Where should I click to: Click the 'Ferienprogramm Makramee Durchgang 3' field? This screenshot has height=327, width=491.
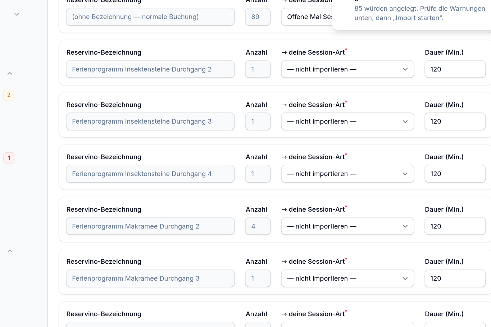click(x=150, y=278)
